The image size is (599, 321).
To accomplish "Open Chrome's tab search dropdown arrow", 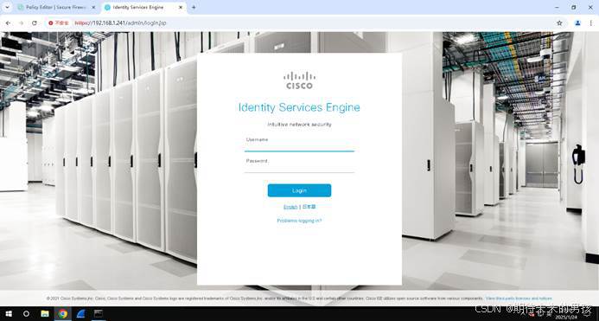I will coord(7,7).
